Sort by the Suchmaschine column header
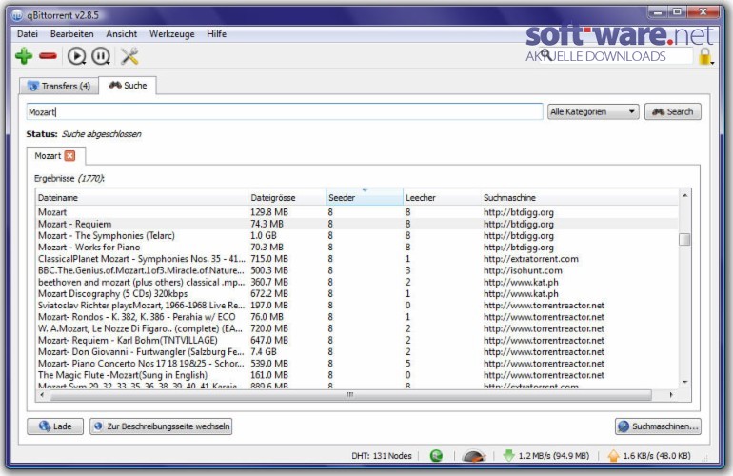This screenshot has height=476, width=733. click(x=580, y=198)
